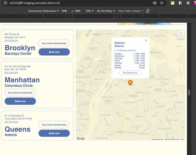
Task: Click the 'Queens: Astoria' popup title
Action: click(x=120, y=45)
